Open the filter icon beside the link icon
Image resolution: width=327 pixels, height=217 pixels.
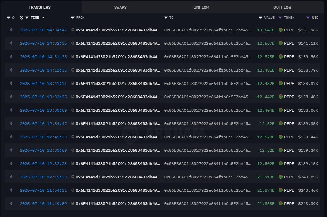tap(8, 18)
